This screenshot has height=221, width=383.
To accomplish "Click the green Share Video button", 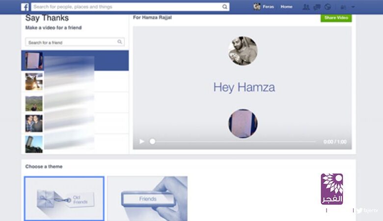I will (336, 18).
